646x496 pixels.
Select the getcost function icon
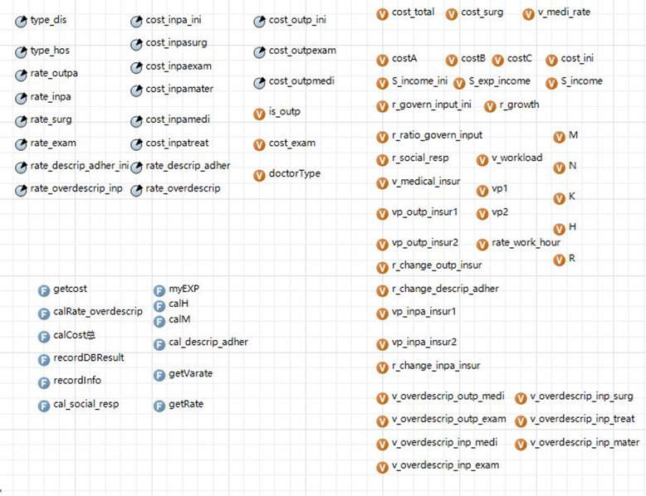point(44,289)
